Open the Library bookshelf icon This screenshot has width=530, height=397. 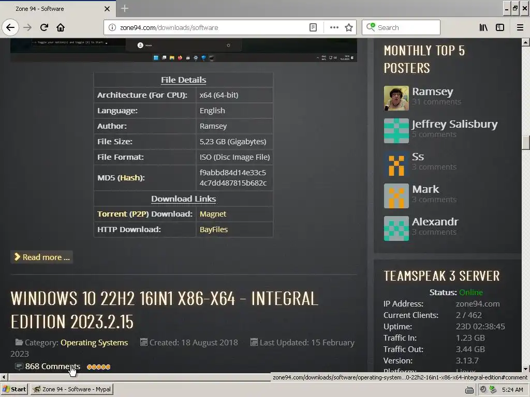coord(483,27)
